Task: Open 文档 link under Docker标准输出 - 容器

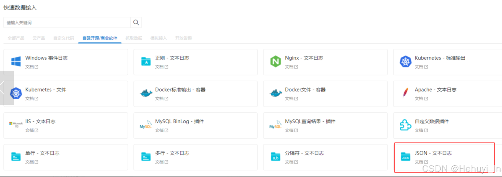Action: (x=162, y=98)
